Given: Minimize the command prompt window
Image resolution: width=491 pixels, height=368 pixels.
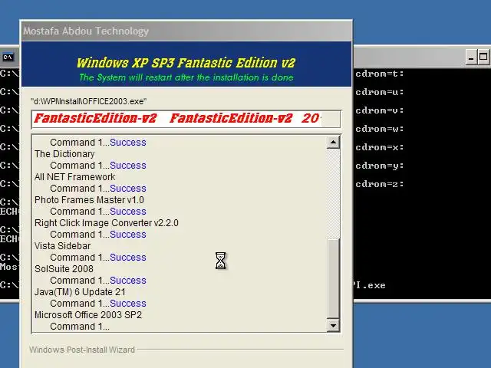Looking at the screenshot, I should click(471, 58).
